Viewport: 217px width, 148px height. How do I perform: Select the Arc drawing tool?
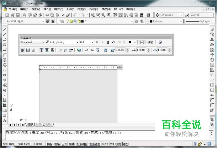pos(5,55)
